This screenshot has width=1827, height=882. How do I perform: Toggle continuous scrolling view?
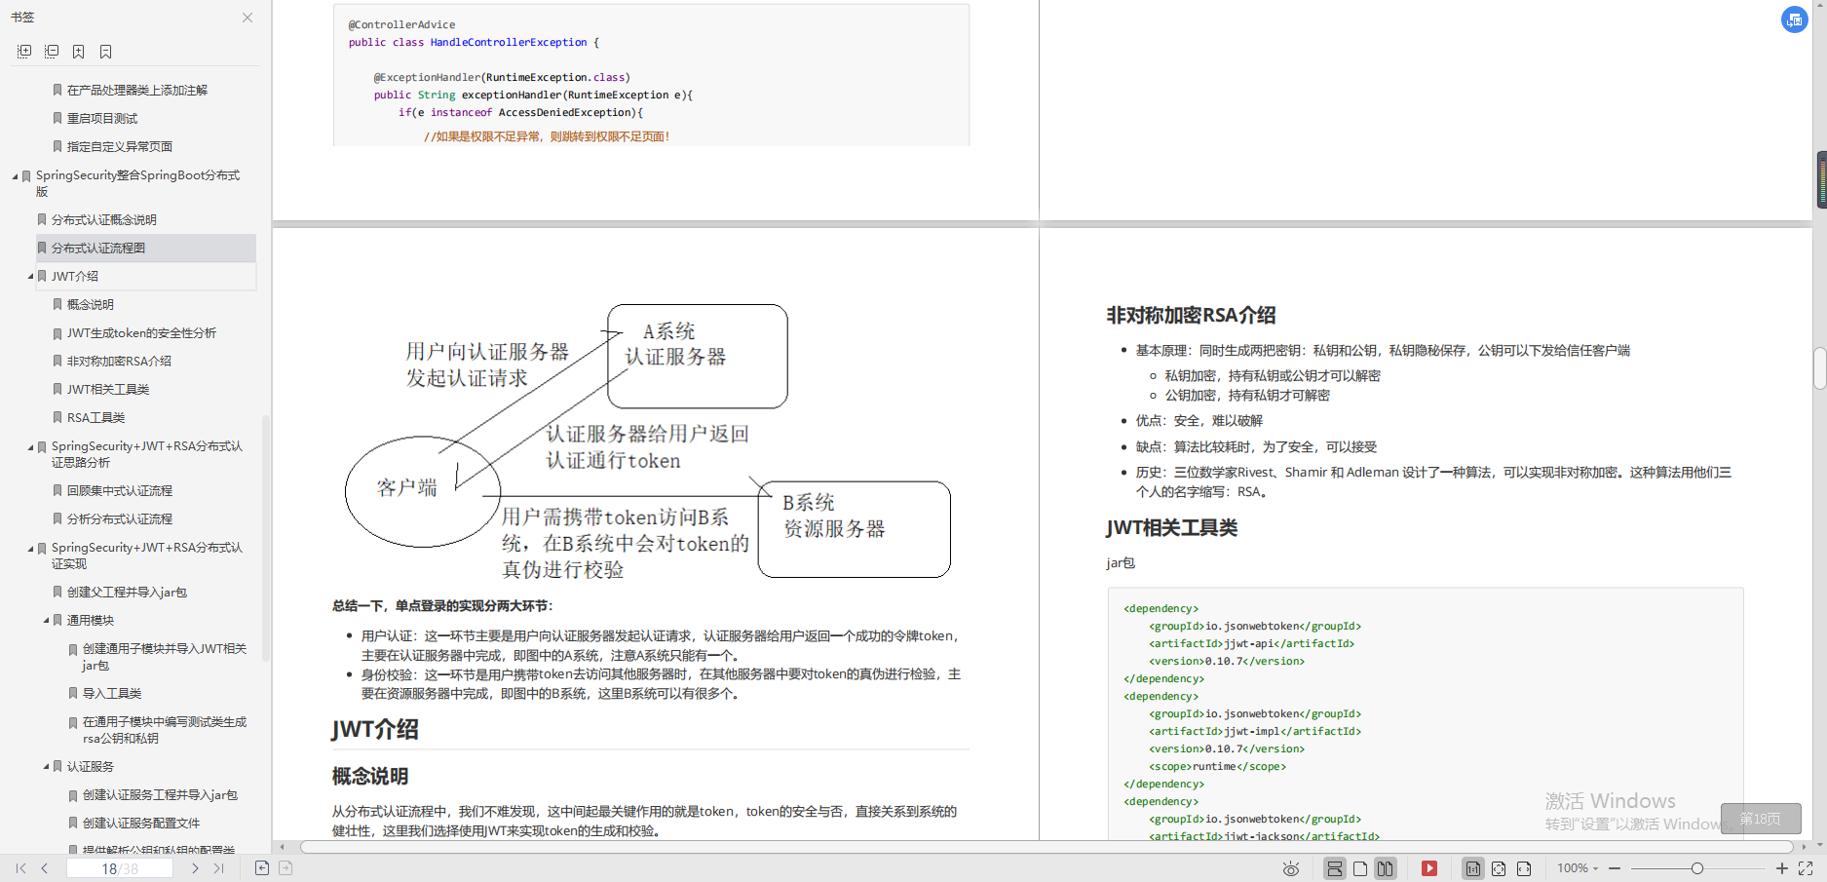[x=1335, y=868]
